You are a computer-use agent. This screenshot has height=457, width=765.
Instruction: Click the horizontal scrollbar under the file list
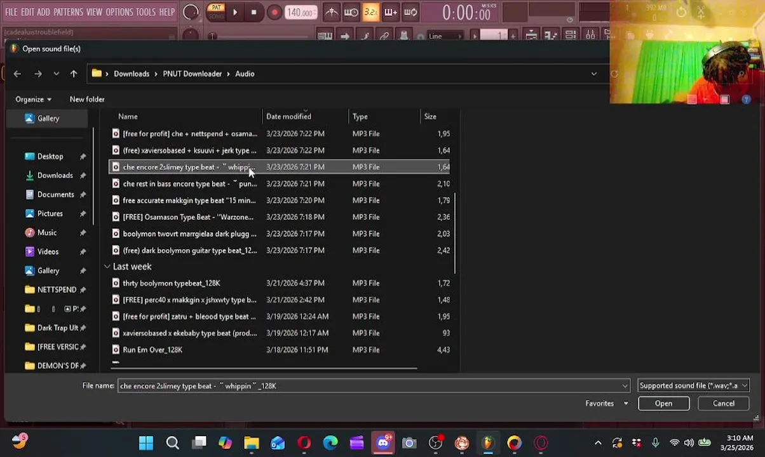[x=264, y=368]
